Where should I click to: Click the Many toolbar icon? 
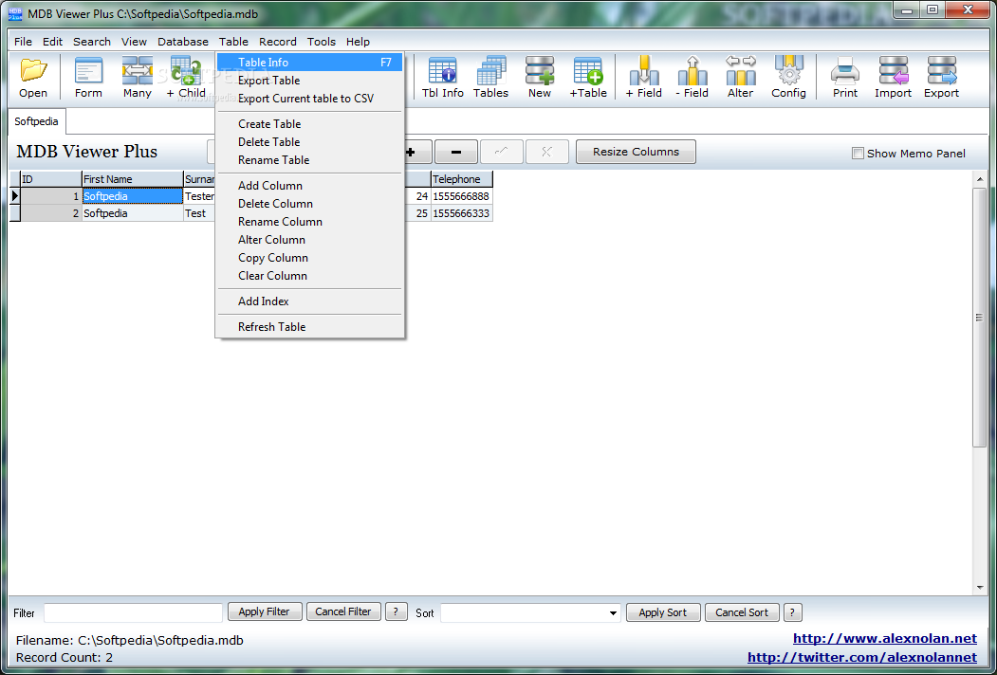[138, 77]
